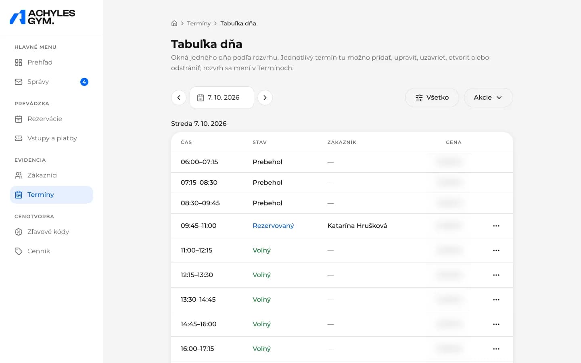Select Termíny in the sidebar
Viewport: 581px width, 363px height.
pos(51,195)
